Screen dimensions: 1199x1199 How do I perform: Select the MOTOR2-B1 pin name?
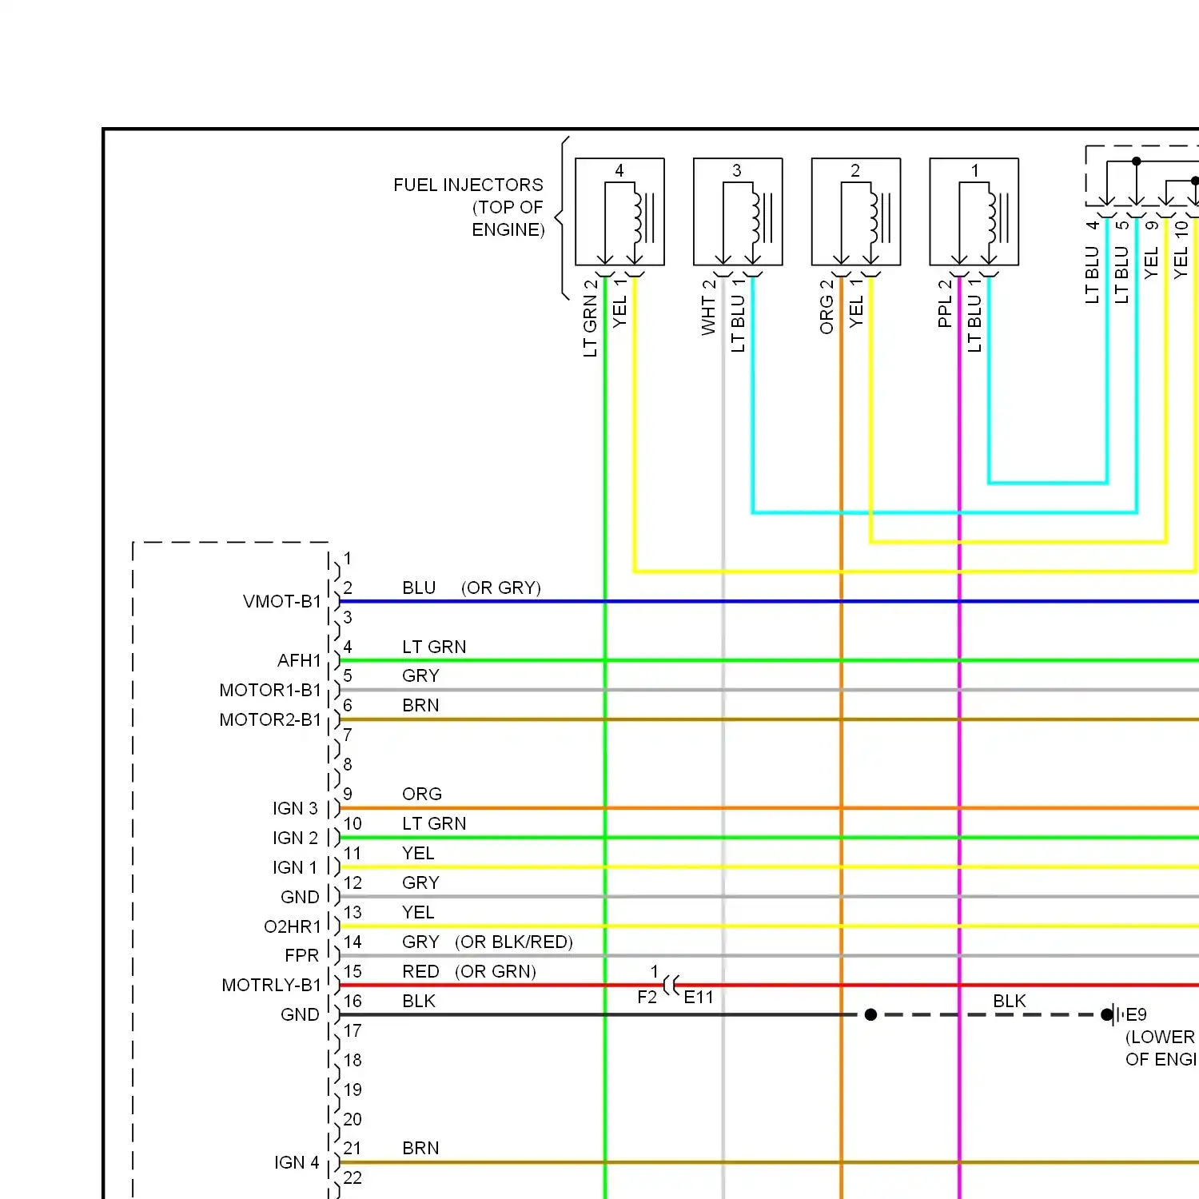pyautogui.click(x=270, y=719)
